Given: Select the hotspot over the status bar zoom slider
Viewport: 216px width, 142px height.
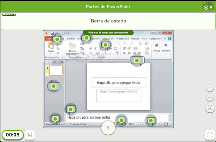Looking at the screenshot, I should point(151,121).
